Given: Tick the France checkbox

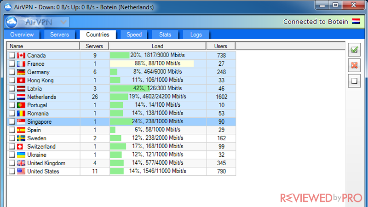Looking at the screenshot, I should (12, 64).
